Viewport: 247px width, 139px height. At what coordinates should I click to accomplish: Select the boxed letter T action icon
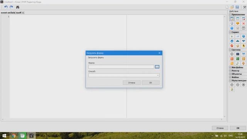coord(244,28)
